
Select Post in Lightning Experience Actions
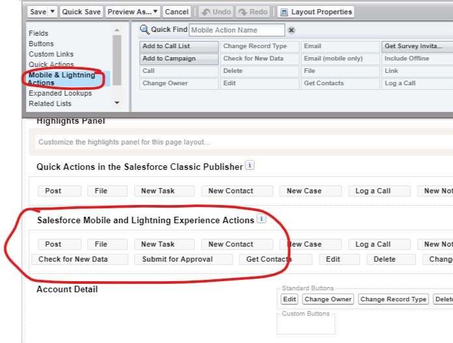[x=59, y=245]
